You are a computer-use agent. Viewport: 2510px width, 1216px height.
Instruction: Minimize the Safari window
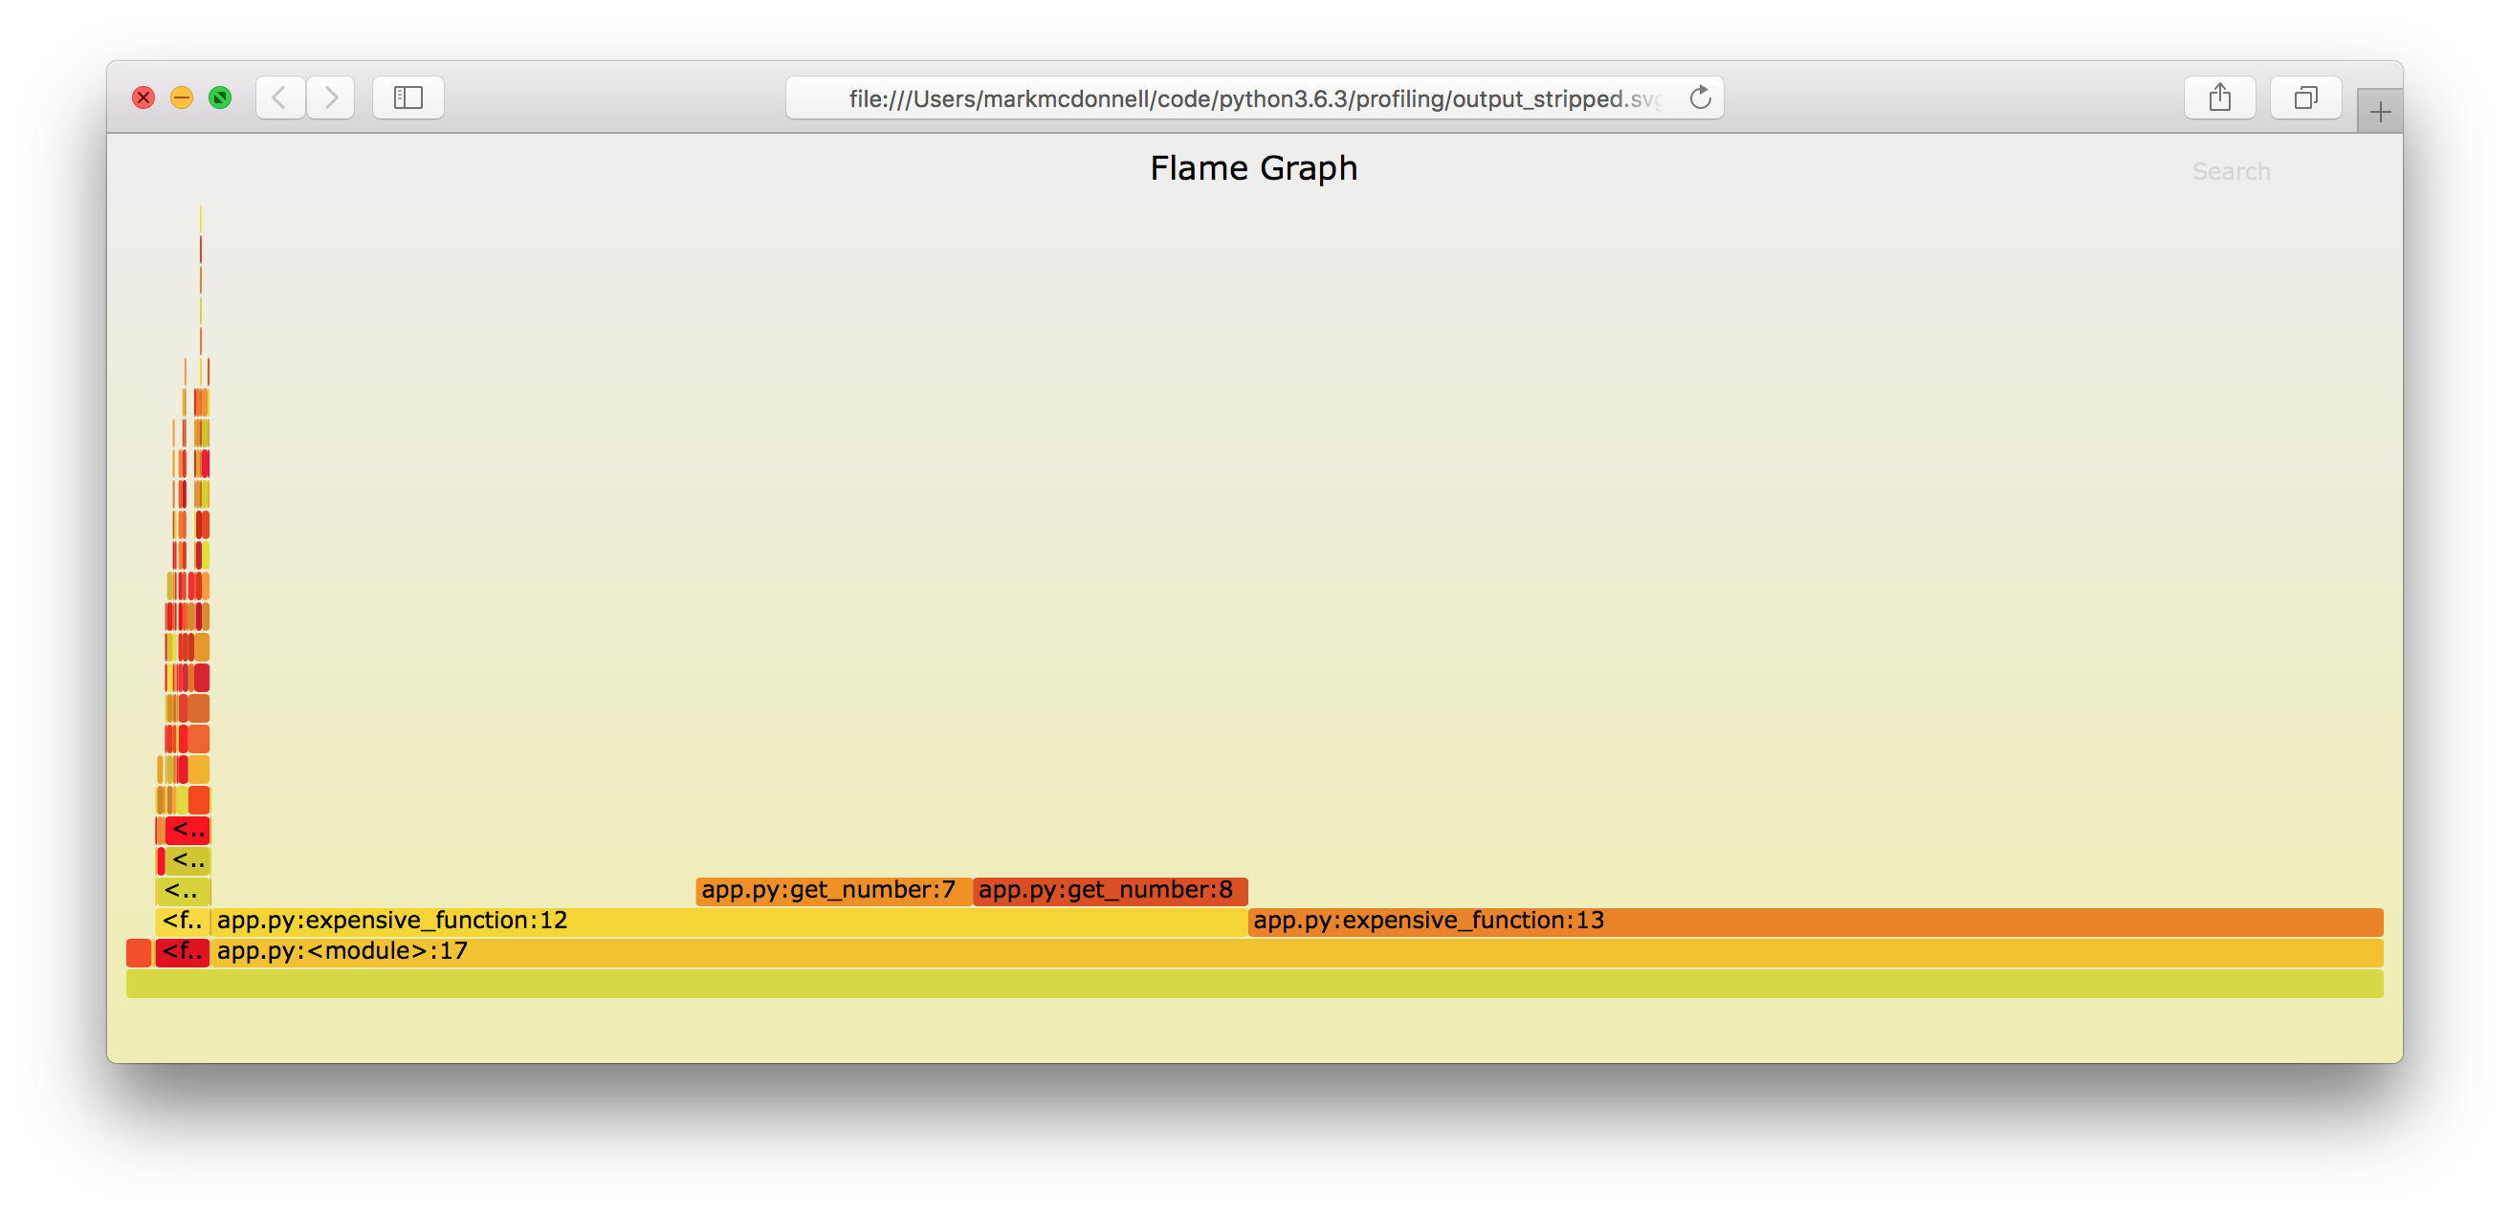(181, 98)
